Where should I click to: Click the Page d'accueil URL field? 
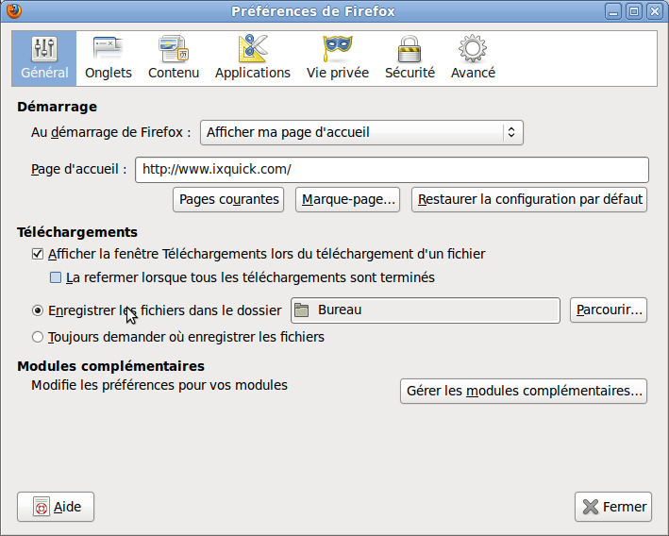392,170
